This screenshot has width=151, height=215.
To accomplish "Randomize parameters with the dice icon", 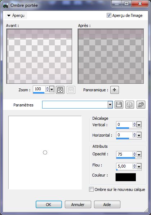I will pos(130,105).
